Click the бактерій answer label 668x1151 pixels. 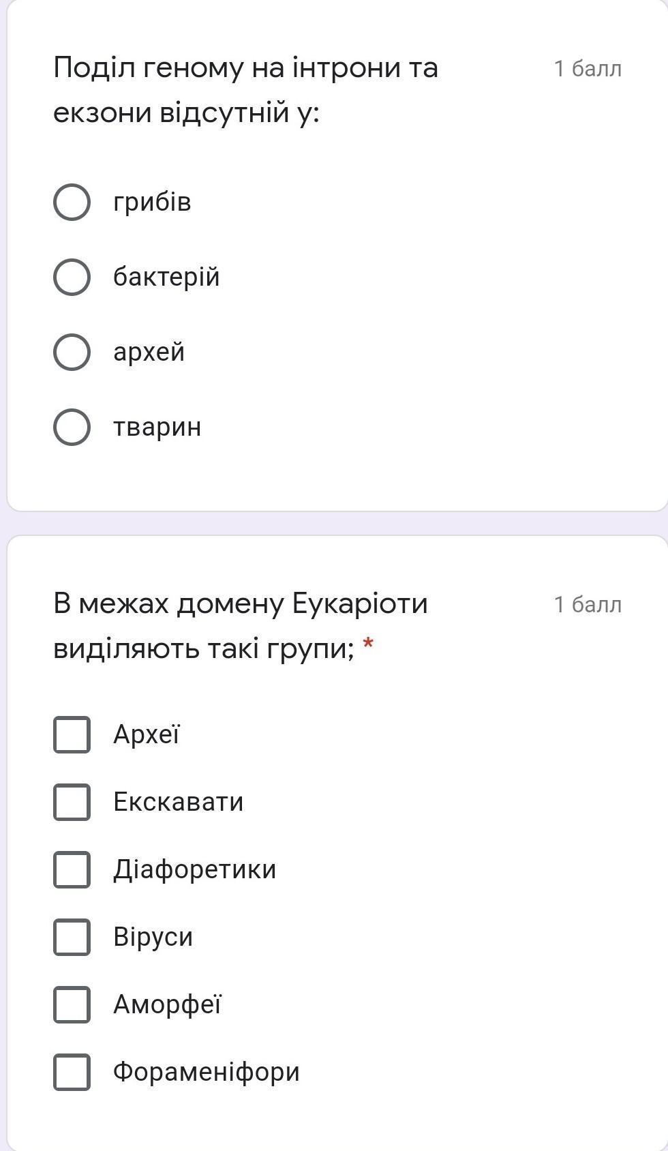click(166, 278)
